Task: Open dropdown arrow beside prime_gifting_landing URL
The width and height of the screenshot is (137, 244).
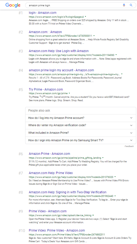Action: pos(103,158)
